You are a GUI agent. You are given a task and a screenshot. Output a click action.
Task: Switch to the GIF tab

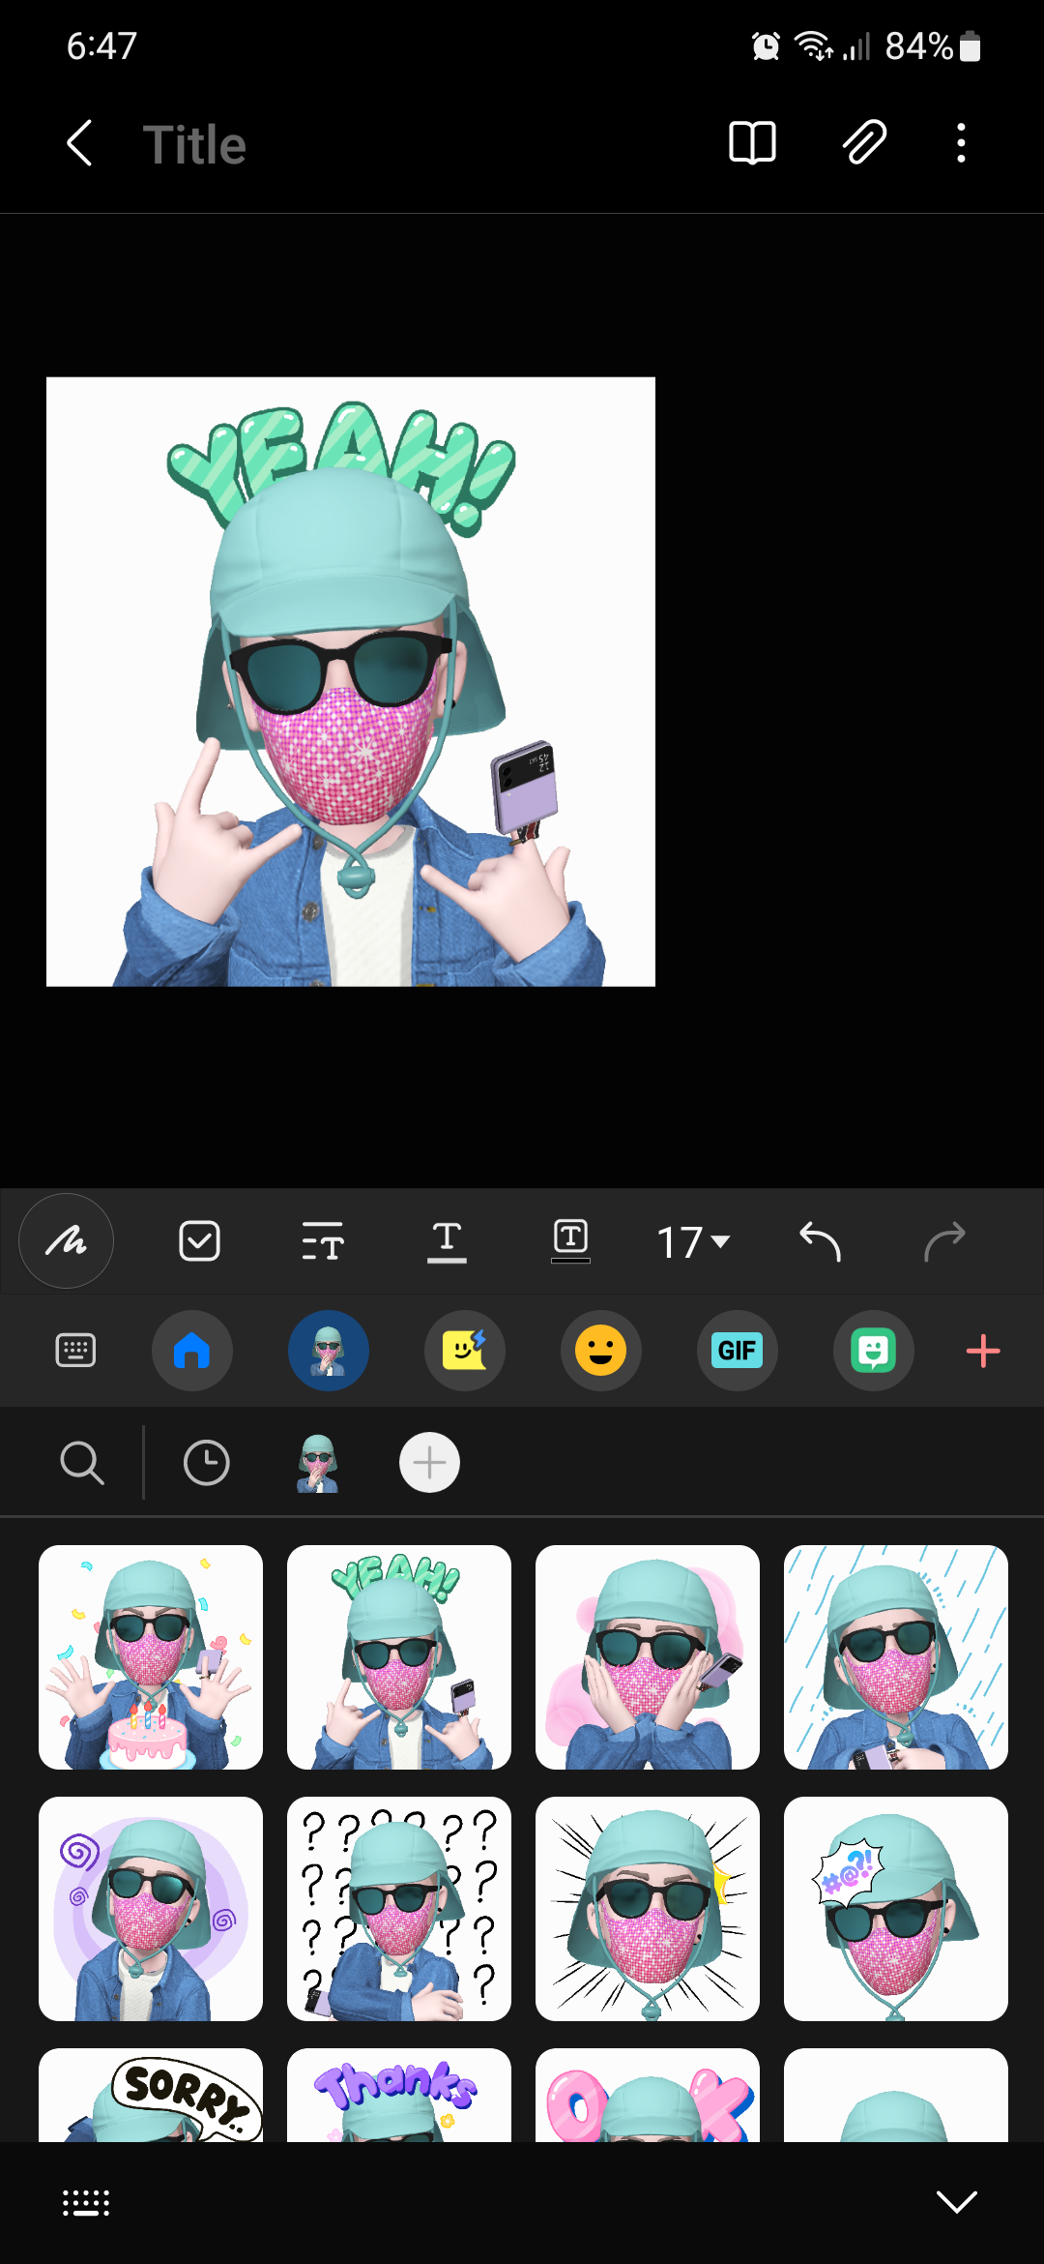pyautogui.click(x=738, y=1351)
